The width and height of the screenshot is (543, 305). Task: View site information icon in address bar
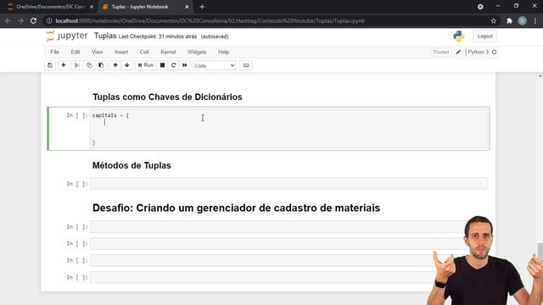pyautogui.click(x=49, y=20)
